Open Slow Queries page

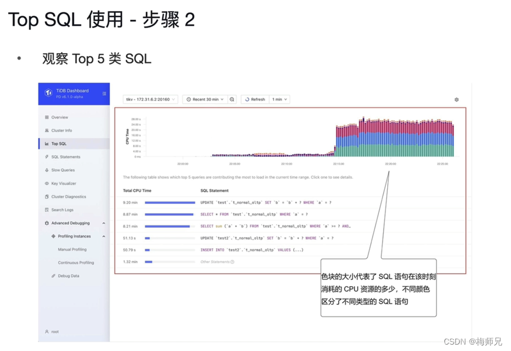[74, 170]
